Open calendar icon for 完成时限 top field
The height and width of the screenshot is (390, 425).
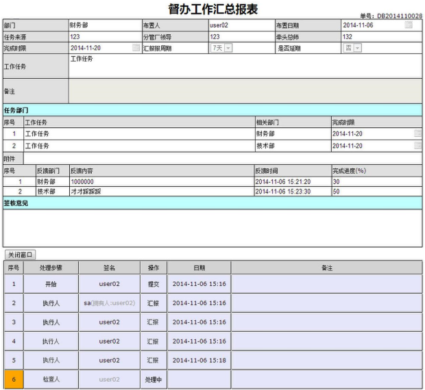point(136,48)
